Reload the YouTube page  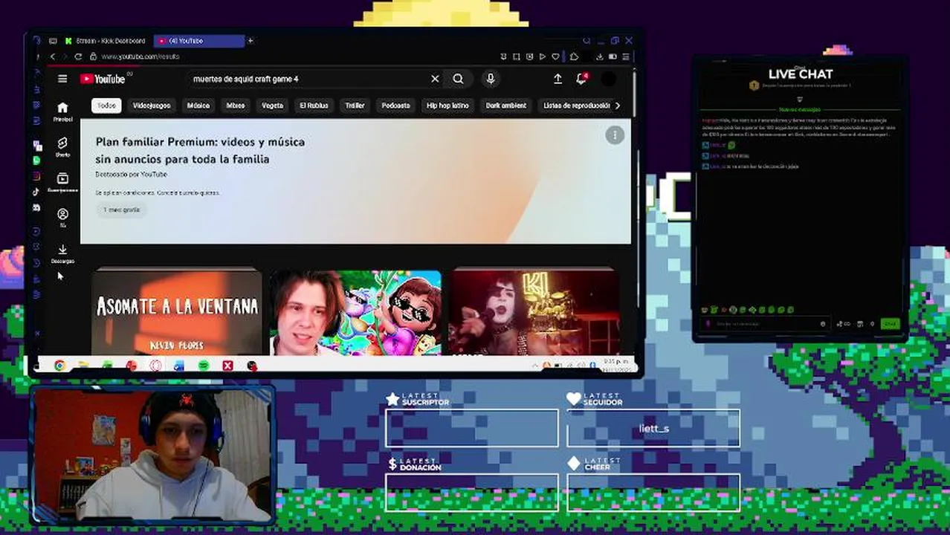coord(78,57)
